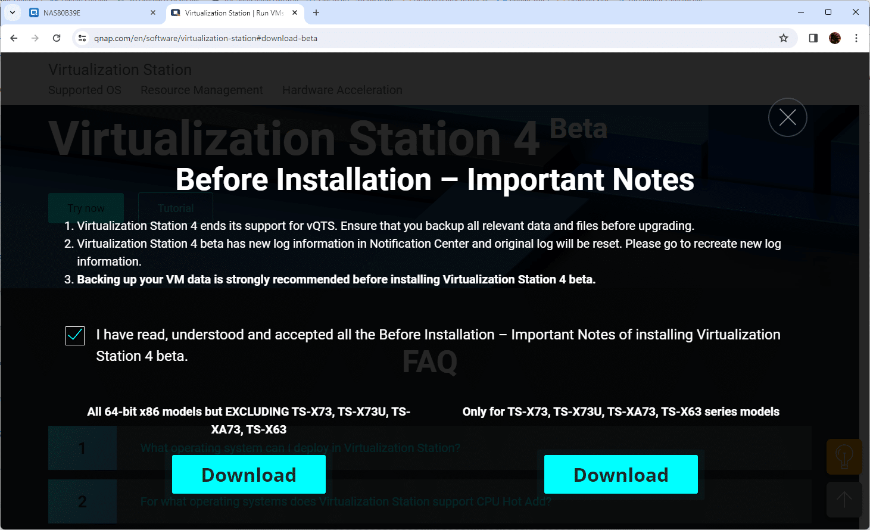Open a new browser tab
This screenshot has height=530, width=870.
coord(316,13)
